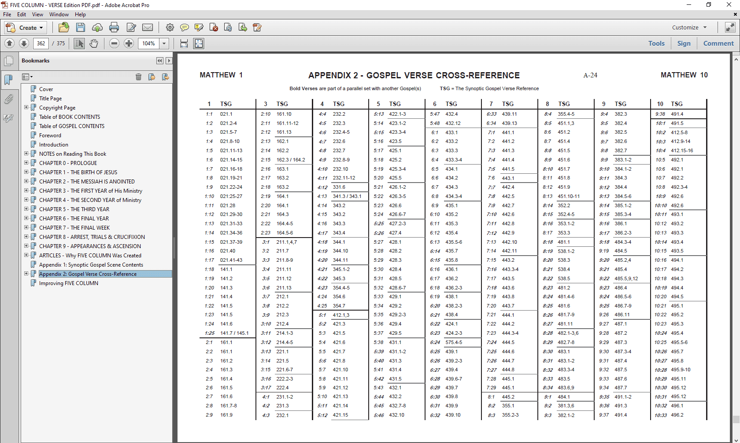
Task: Open the Tools pane
Action: tap(656, 43)
